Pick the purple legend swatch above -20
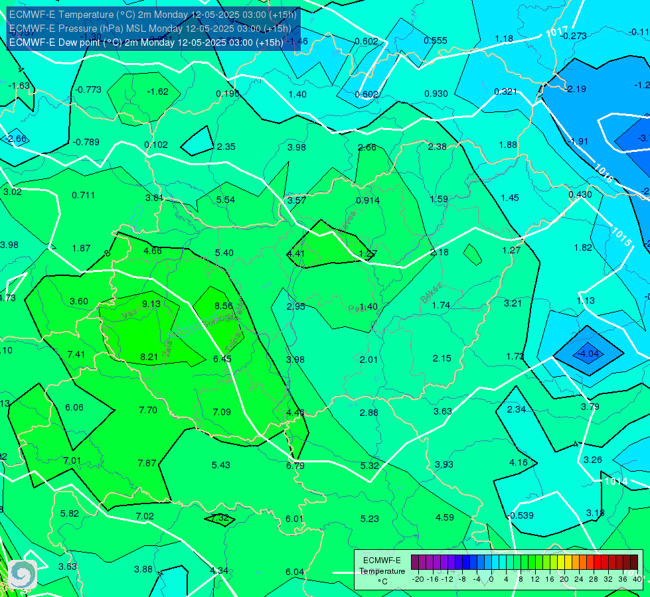 (x=414, y=563)
